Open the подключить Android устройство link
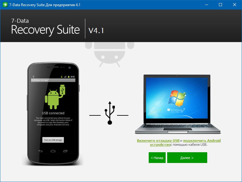The height and width of the screenshot is (182, 242). [202, 141]
